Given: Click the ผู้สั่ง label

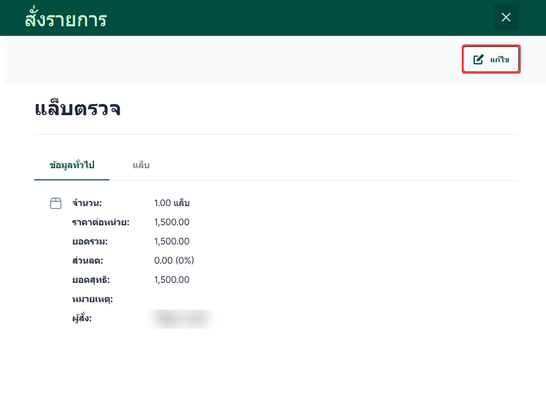Looking at the screenshot, I should [x=82, y=318].
